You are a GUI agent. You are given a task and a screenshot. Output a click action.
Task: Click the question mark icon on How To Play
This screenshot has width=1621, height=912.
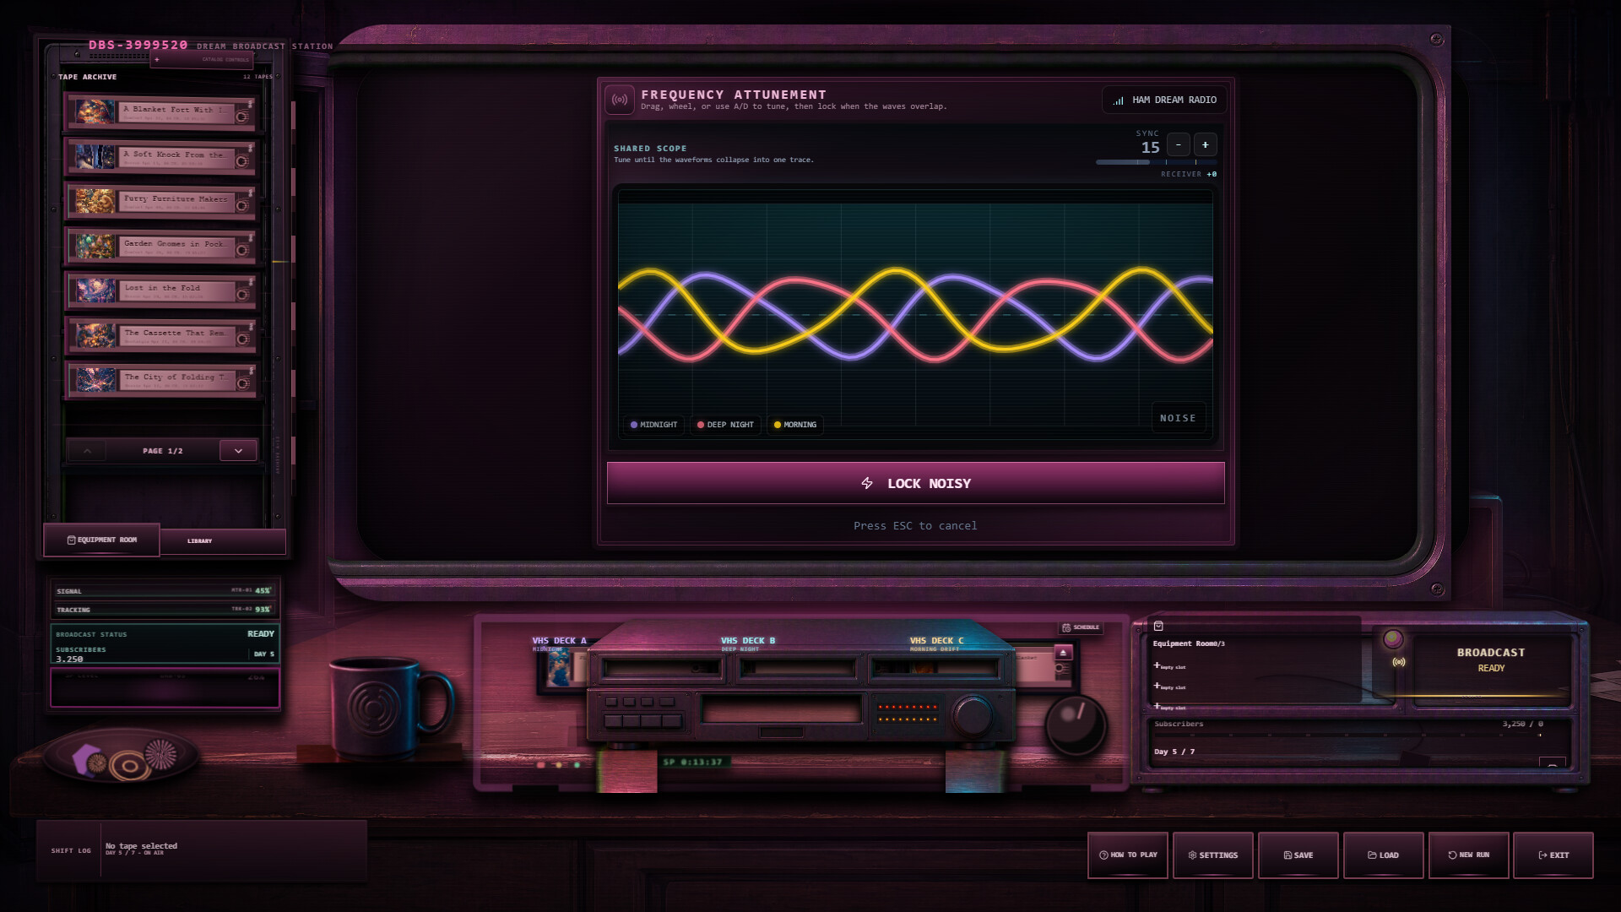[x=1103, y=855]
